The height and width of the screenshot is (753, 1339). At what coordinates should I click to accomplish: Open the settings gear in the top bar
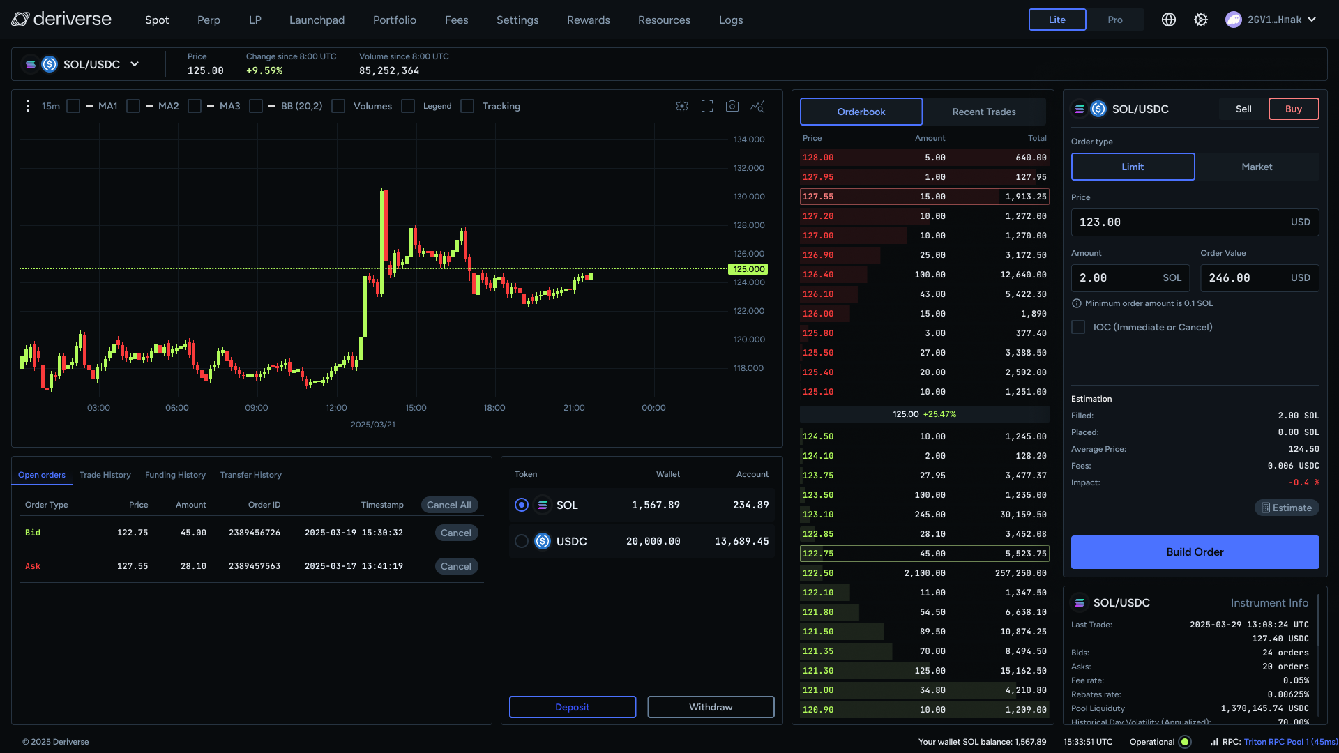[x=1200, y=20]
